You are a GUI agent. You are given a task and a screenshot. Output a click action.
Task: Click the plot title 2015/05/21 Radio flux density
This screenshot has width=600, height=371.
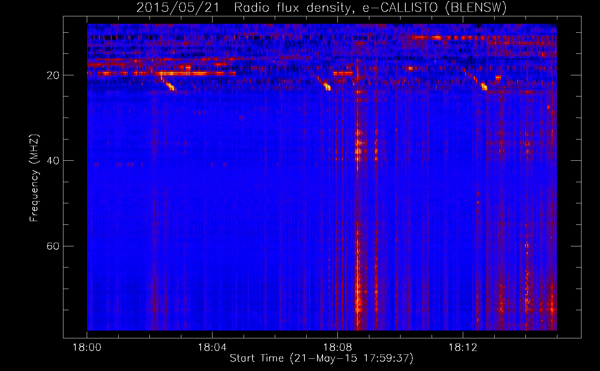(x=321, y=7)
